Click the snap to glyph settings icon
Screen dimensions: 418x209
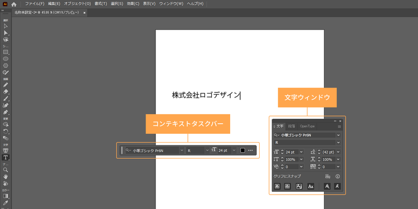pyautogui.click(x=328, y=177)
